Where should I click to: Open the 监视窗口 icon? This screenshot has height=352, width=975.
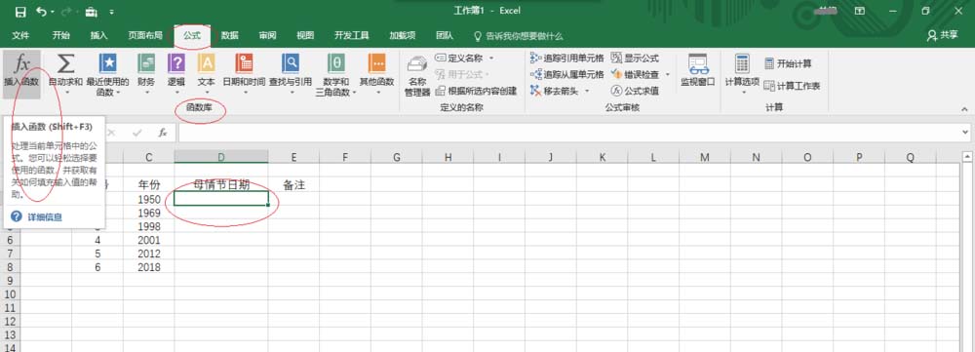[x=698, y=69]
